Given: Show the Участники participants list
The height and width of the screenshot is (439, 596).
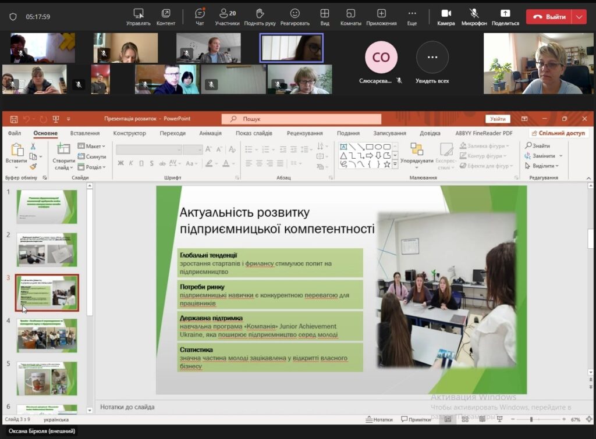Looking at the screenshot, I should (x=227, y=16).
